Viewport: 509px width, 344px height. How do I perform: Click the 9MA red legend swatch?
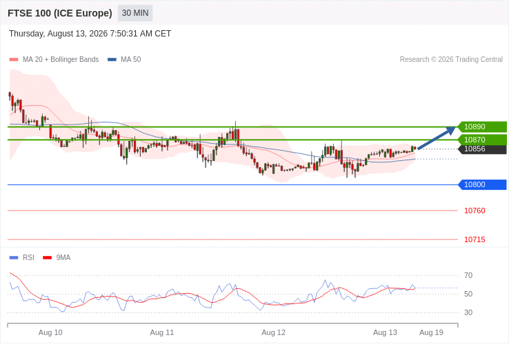pyautogui.click(x=48, y=258)
